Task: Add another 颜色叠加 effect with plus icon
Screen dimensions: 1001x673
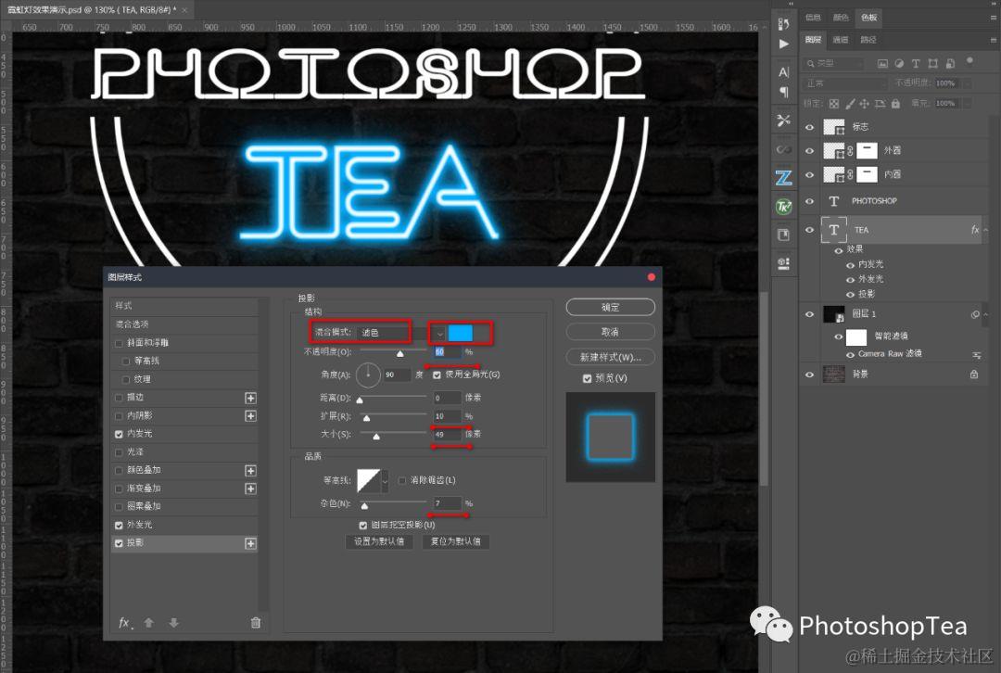Action: [x=251, y=471]
